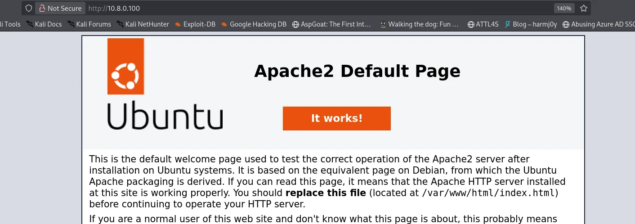635x224 pixels.
Task: Open the Kali Forums bookmark
Action: (x=89, y=24)
